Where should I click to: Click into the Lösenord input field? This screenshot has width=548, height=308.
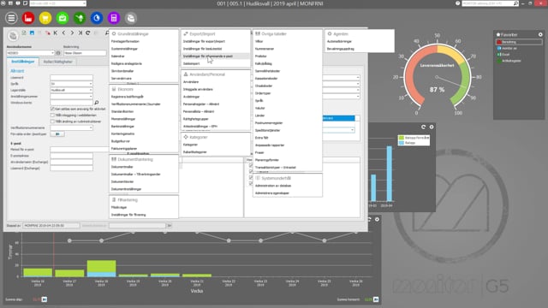[x=71, y=78]
